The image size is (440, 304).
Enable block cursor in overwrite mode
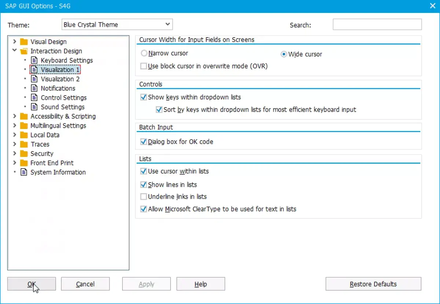coord(144,66)
